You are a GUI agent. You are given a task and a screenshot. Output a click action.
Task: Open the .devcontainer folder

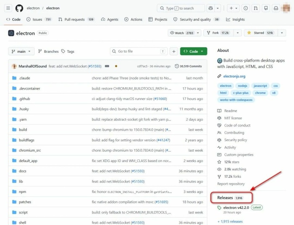coord(29,89)
